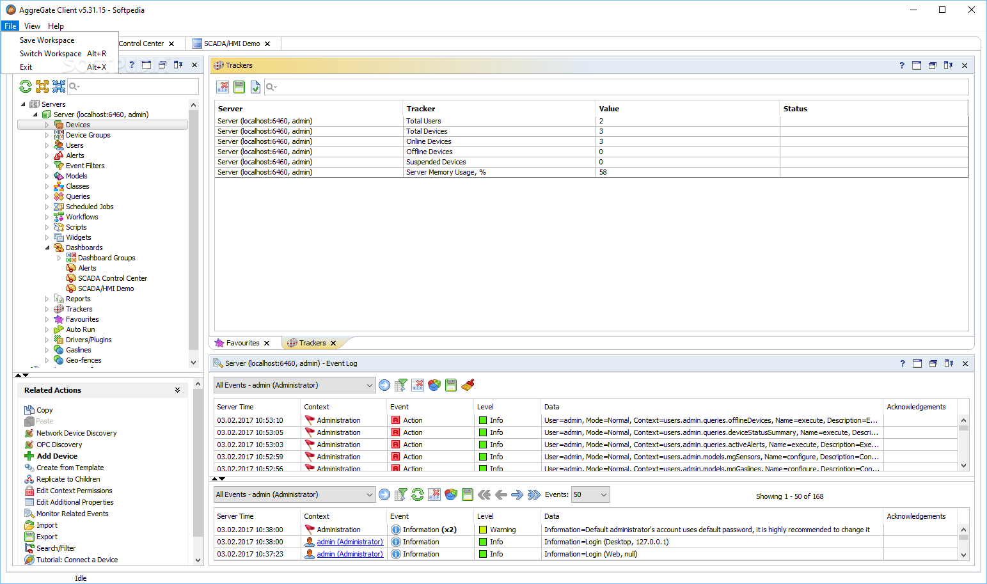Click the pin icon on Trackers panel header
The width and height of the screenshot is (987, 584).
(948, 65)
